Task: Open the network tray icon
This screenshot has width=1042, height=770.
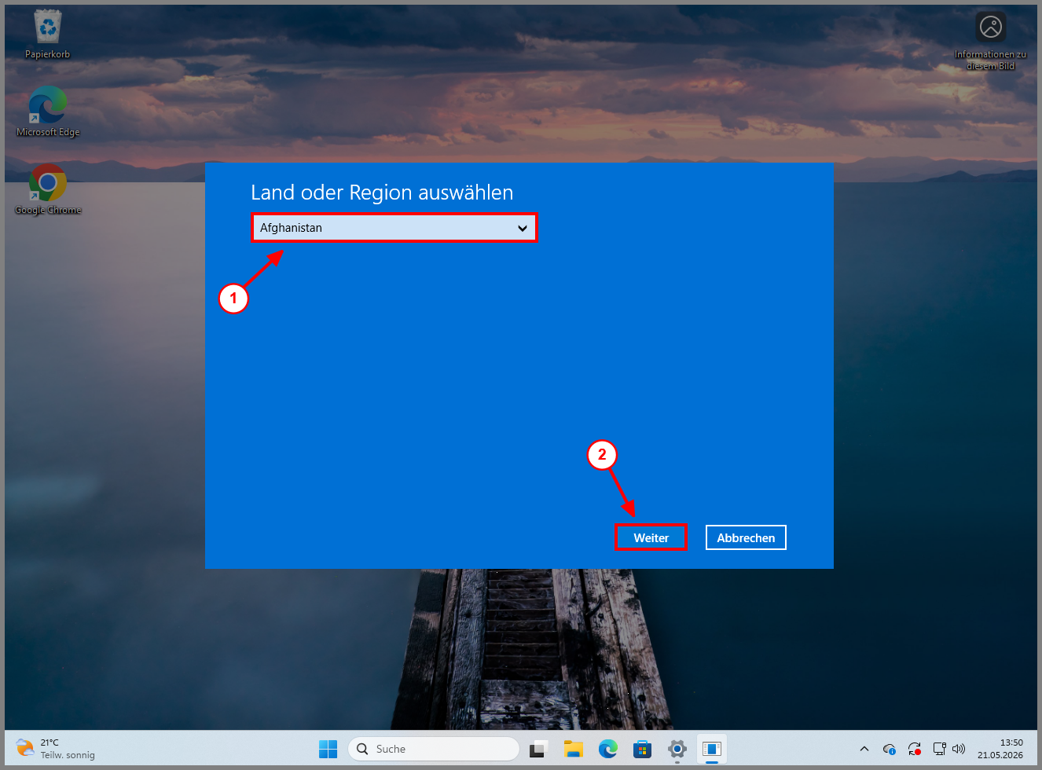Action: point(939,749)
